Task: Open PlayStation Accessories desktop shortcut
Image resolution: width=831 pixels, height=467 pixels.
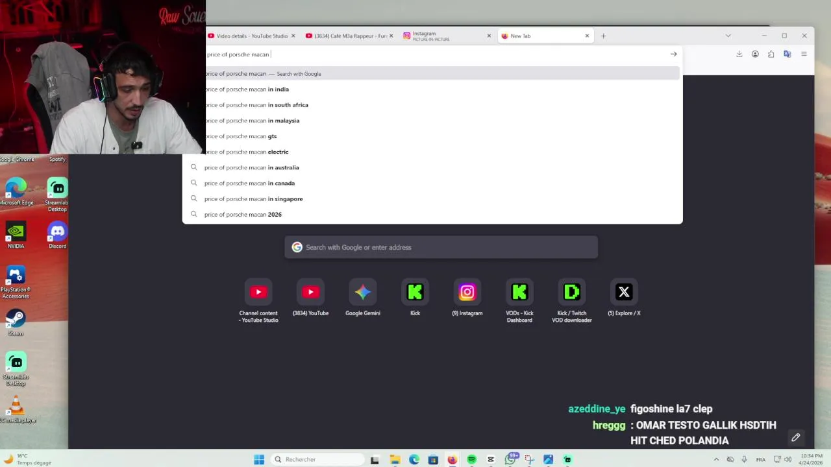Action: click(16, 283)
